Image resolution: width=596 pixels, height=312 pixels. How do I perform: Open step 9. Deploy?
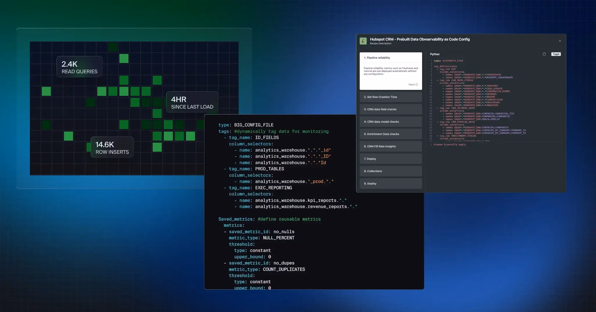tap(391, 184)
